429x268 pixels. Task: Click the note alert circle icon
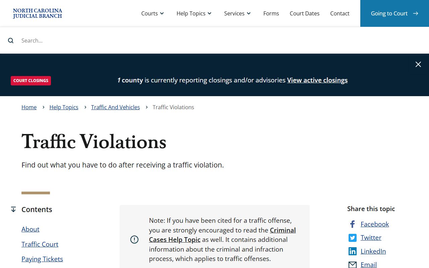point(134,240)
